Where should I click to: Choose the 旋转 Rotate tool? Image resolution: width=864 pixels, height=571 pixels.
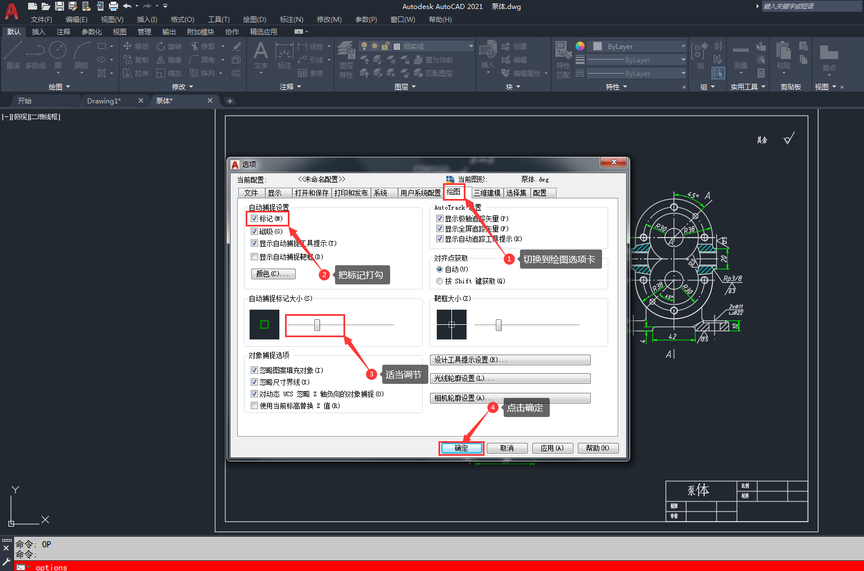click(169, 46)
